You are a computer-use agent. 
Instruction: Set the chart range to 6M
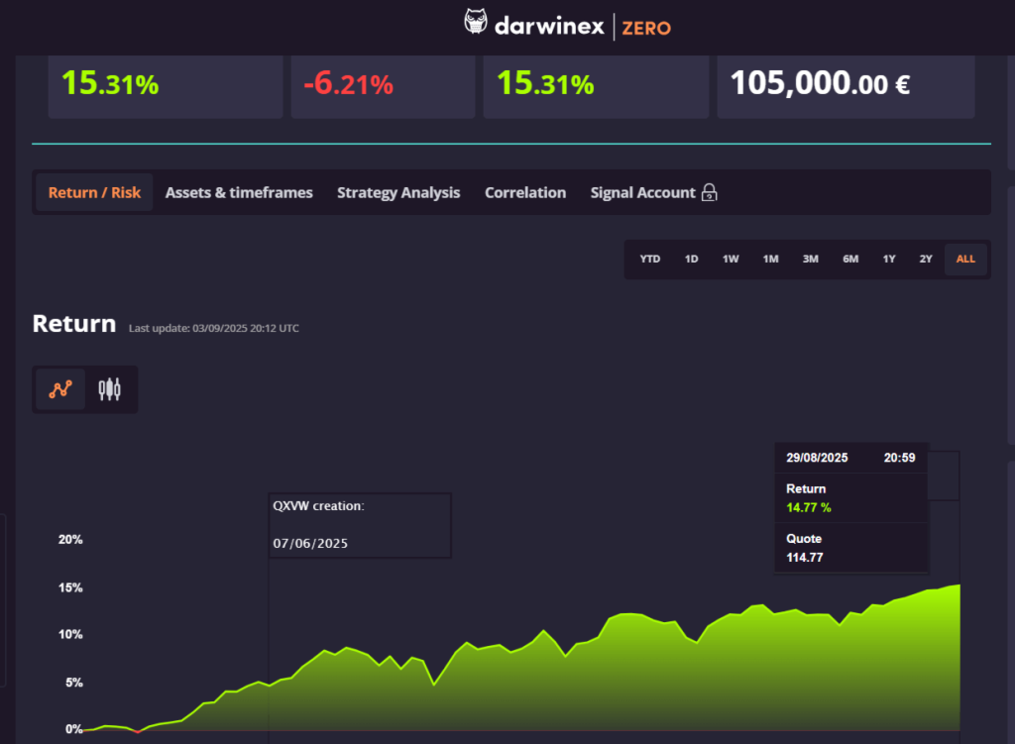coord(850,259)
